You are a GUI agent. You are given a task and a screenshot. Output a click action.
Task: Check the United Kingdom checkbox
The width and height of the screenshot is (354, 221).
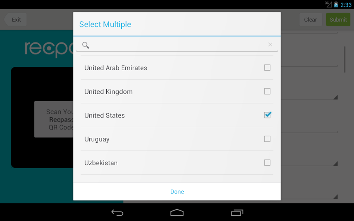click(x=267, y=91)
